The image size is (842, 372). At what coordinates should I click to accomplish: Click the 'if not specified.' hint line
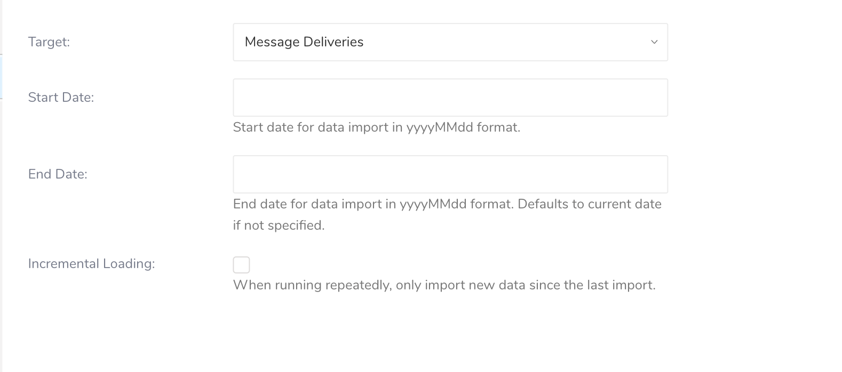(279, 225)
